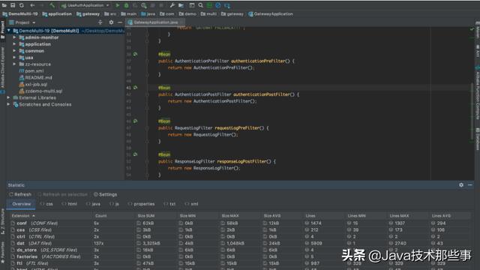480x270 pixels.
Task: Open the UaaAuthApplication run configuration dropdown
Action: click(85, 5)
